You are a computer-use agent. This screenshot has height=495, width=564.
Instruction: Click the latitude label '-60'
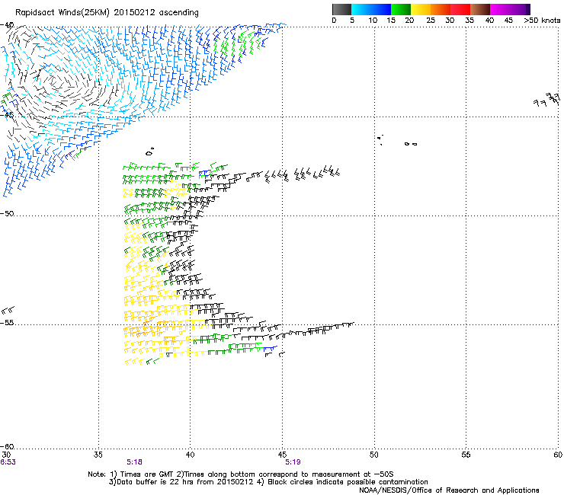point(7,447)
